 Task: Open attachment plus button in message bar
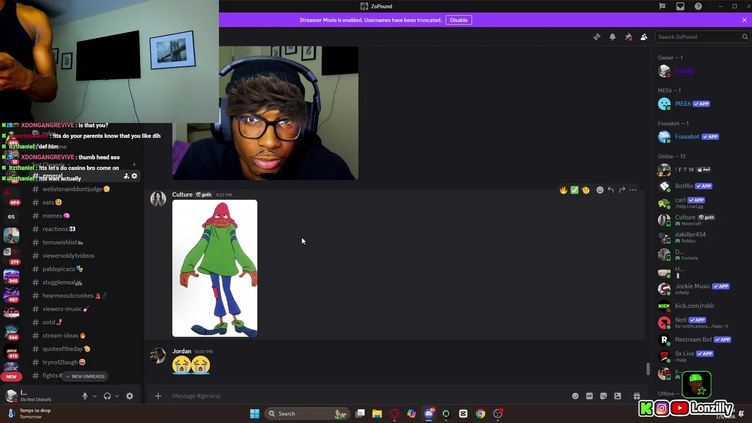pyautogui.click(x=158, y=396)
